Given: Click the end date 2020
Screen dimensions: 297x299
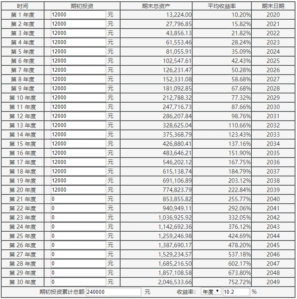Looking at the screenshot, I should 273,15.
